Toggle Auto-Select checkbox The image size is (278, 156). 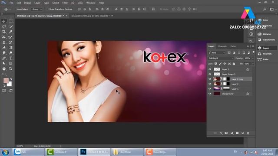pyautogui.click(x=15, y=9)
